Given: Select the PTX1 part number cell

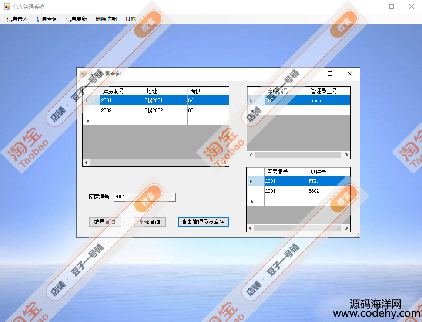Looking at the screenshot, I should 329,181.
